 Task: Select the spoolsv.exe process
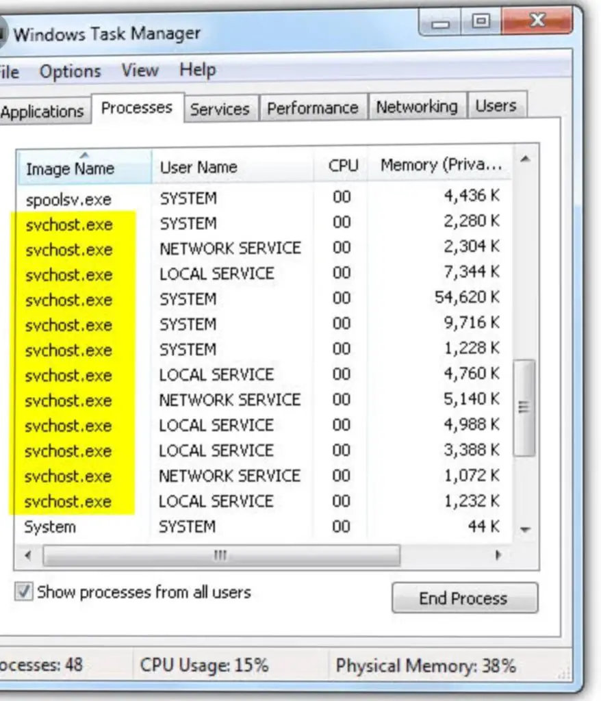click(264, 198)
